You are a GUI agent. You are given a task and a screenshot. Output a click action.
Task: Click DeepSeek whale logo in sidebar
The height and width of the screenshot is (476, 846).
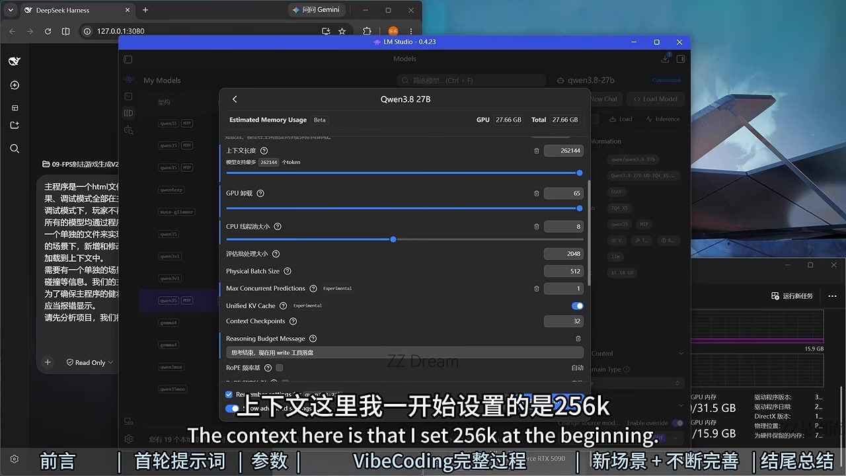[15, 61]
